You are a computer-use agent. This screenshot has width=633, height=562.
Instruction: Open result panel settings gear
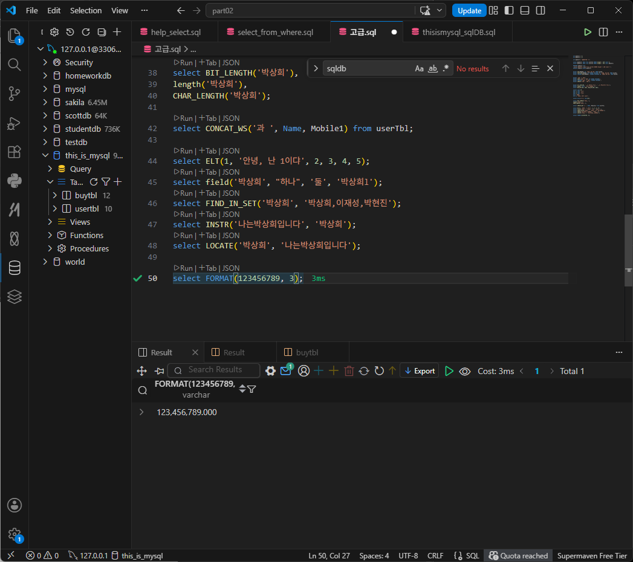coord(270,371)
